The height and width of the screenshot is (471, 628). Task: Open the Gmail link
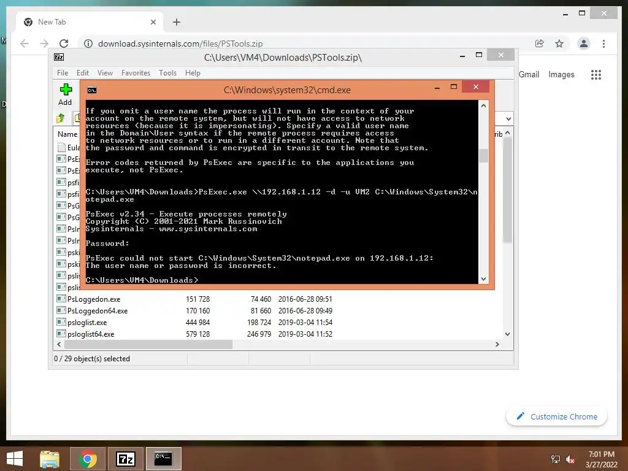click(x=529, y=74)
